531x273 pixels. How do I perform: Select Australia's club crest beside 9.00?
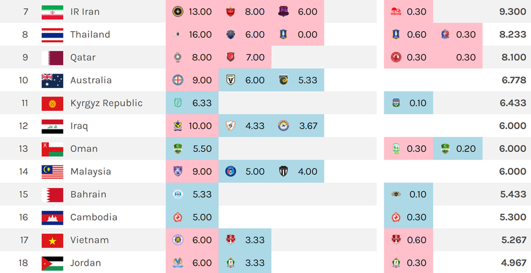(x=178, y=80)
